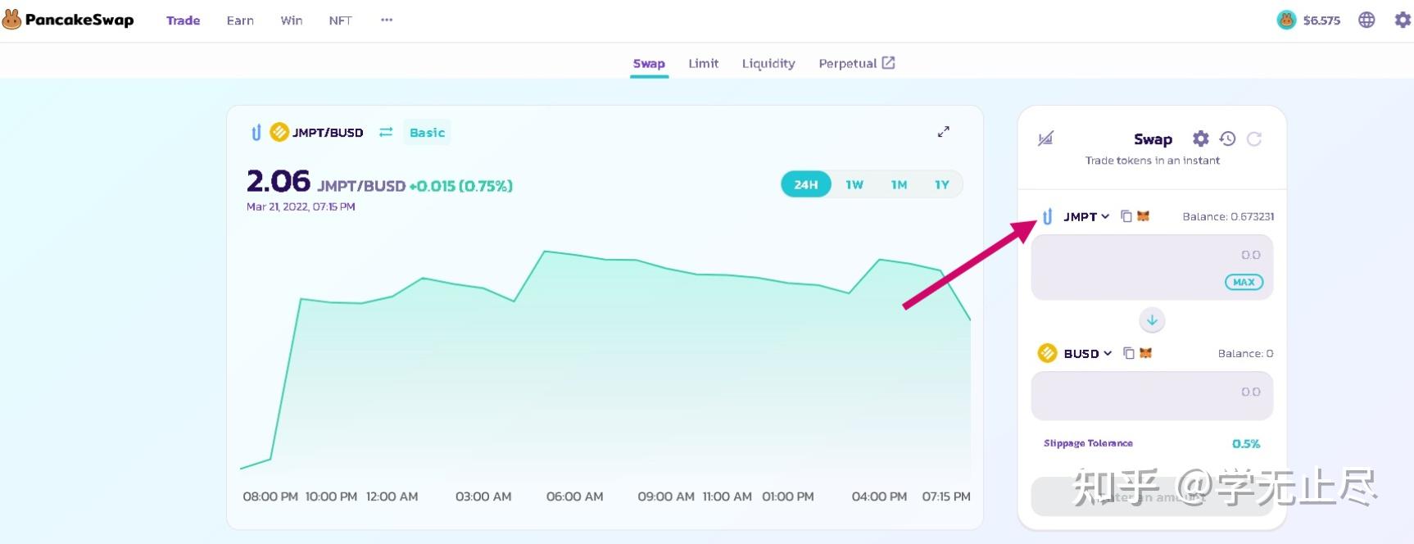Click the JMPT amount input field
This screenshot has height=544, width=1414.
[1152, 267]
